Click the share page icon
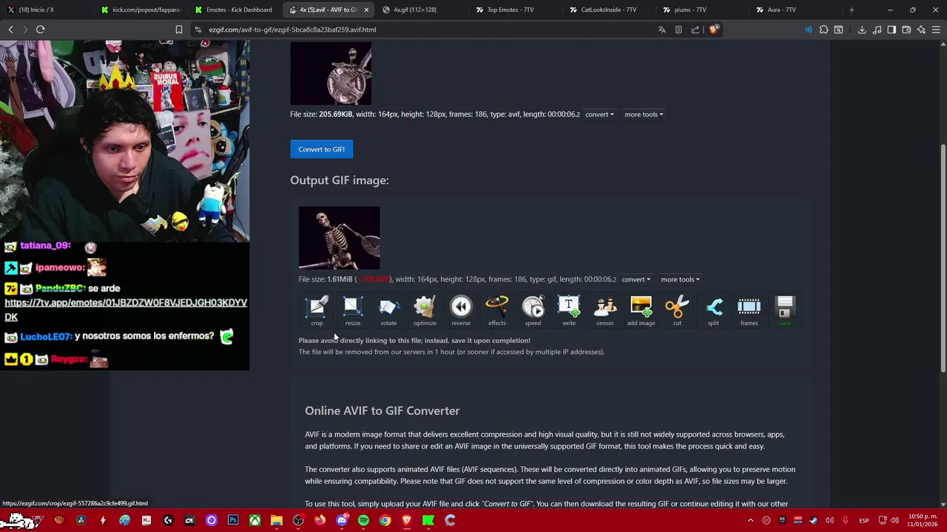The height and width of the screenshot is (532, 947). click(695, 30)
